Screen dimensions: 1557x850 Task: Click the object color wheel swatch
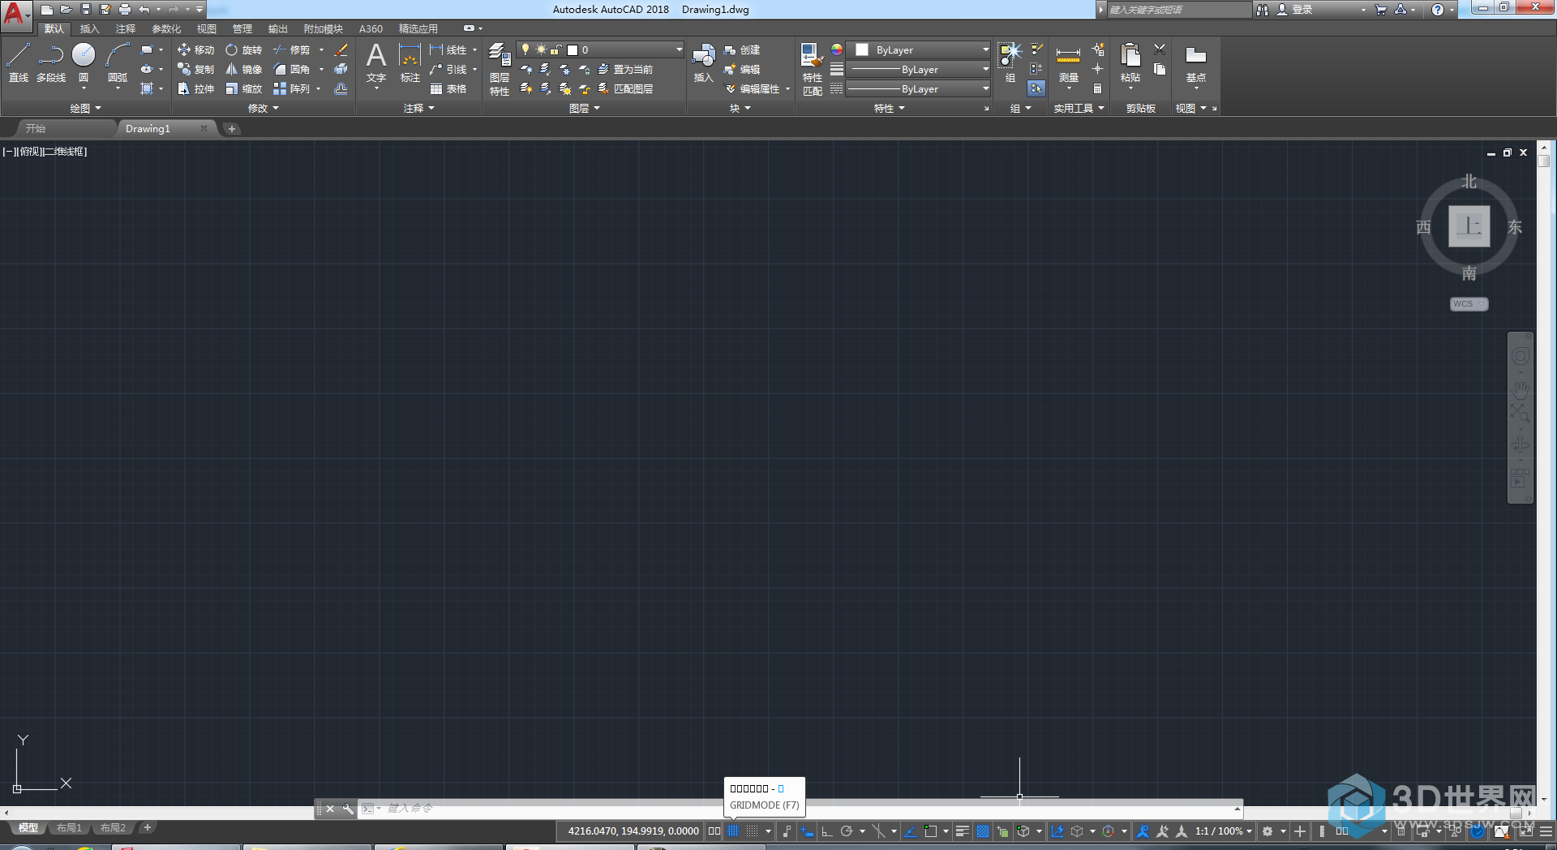pyautogui.click(x=836, y=50)
